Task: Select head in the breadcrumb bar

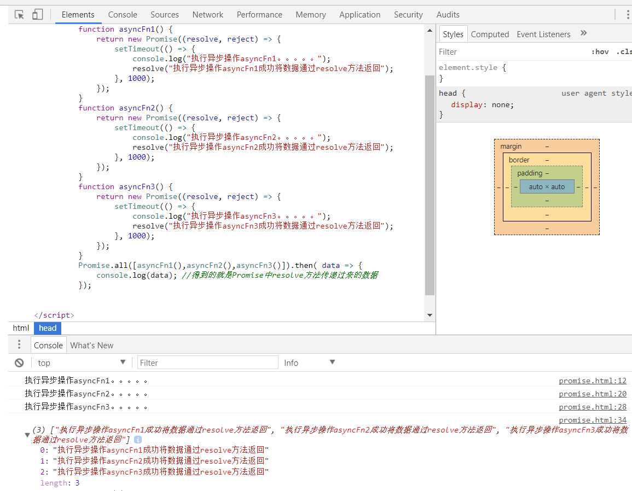Action: click(48, 328)
